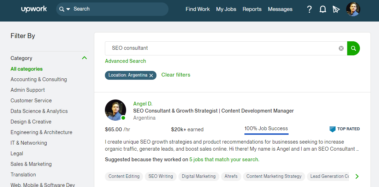Image resolution: width=379 pixels, height=187 pixels.
Task: Click the green search magnifier button
Action: tap(353, 48)
